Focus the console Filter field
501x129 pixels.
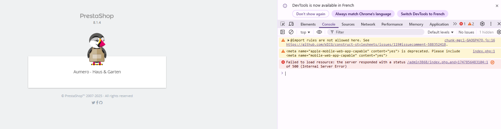pos(376,32)
